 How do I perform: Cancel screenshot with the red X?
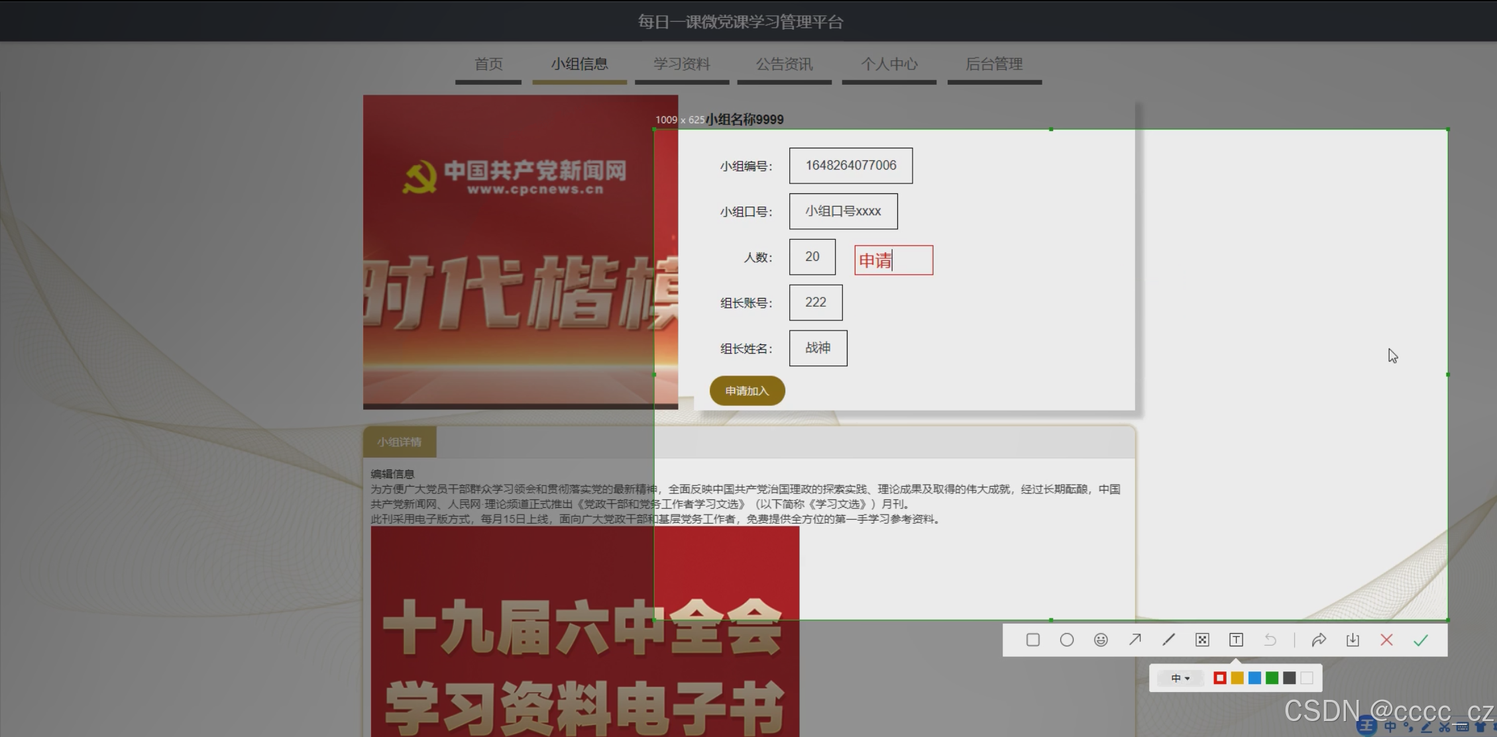(x=1386, y=640)
